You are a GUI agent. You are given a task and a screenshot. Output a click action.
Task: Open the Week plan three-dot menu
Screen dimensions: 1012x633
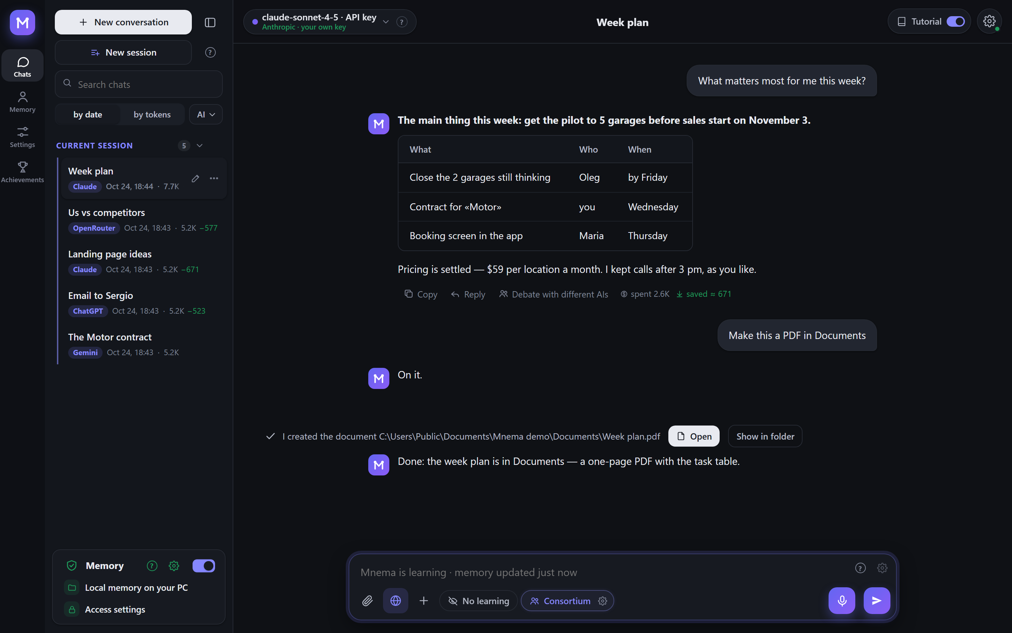click(214, 178)
